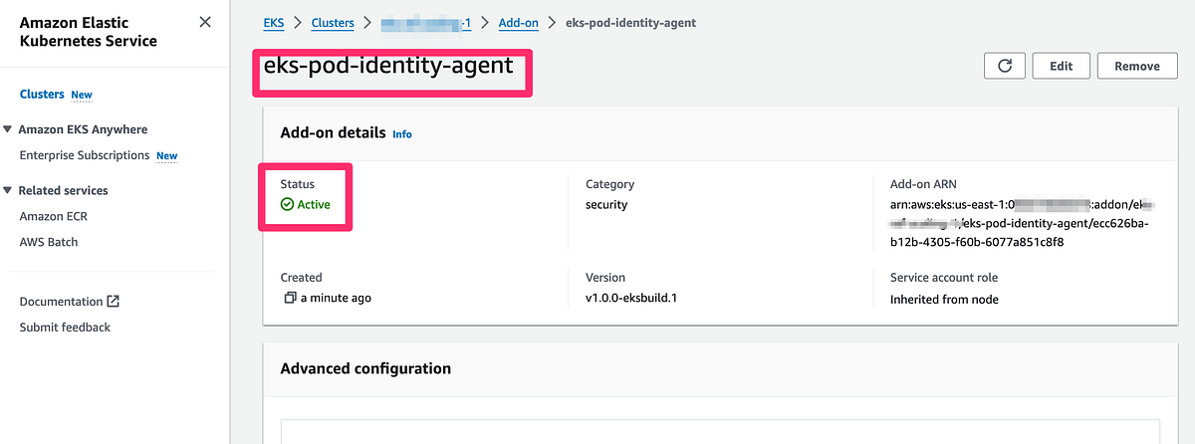The width and height of the screenshot is (1195, 444).
Task: Collapse the Related services section
Action: pyautogui.click(x=9, y=190)
